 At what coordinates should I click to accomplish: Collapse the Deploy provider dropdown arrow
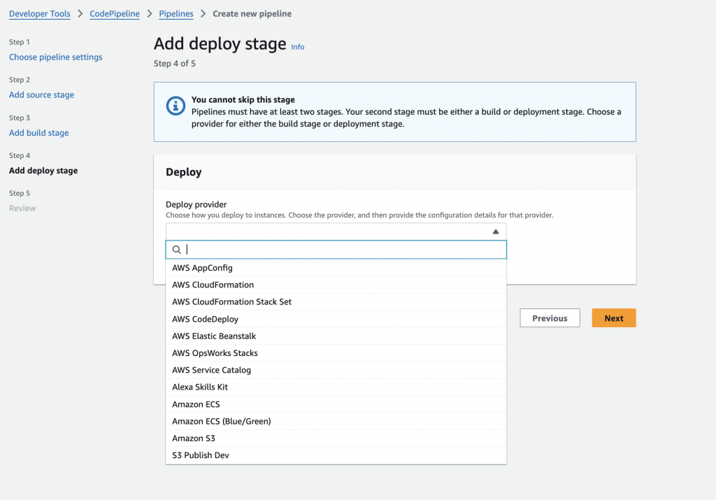coord(495,231)
